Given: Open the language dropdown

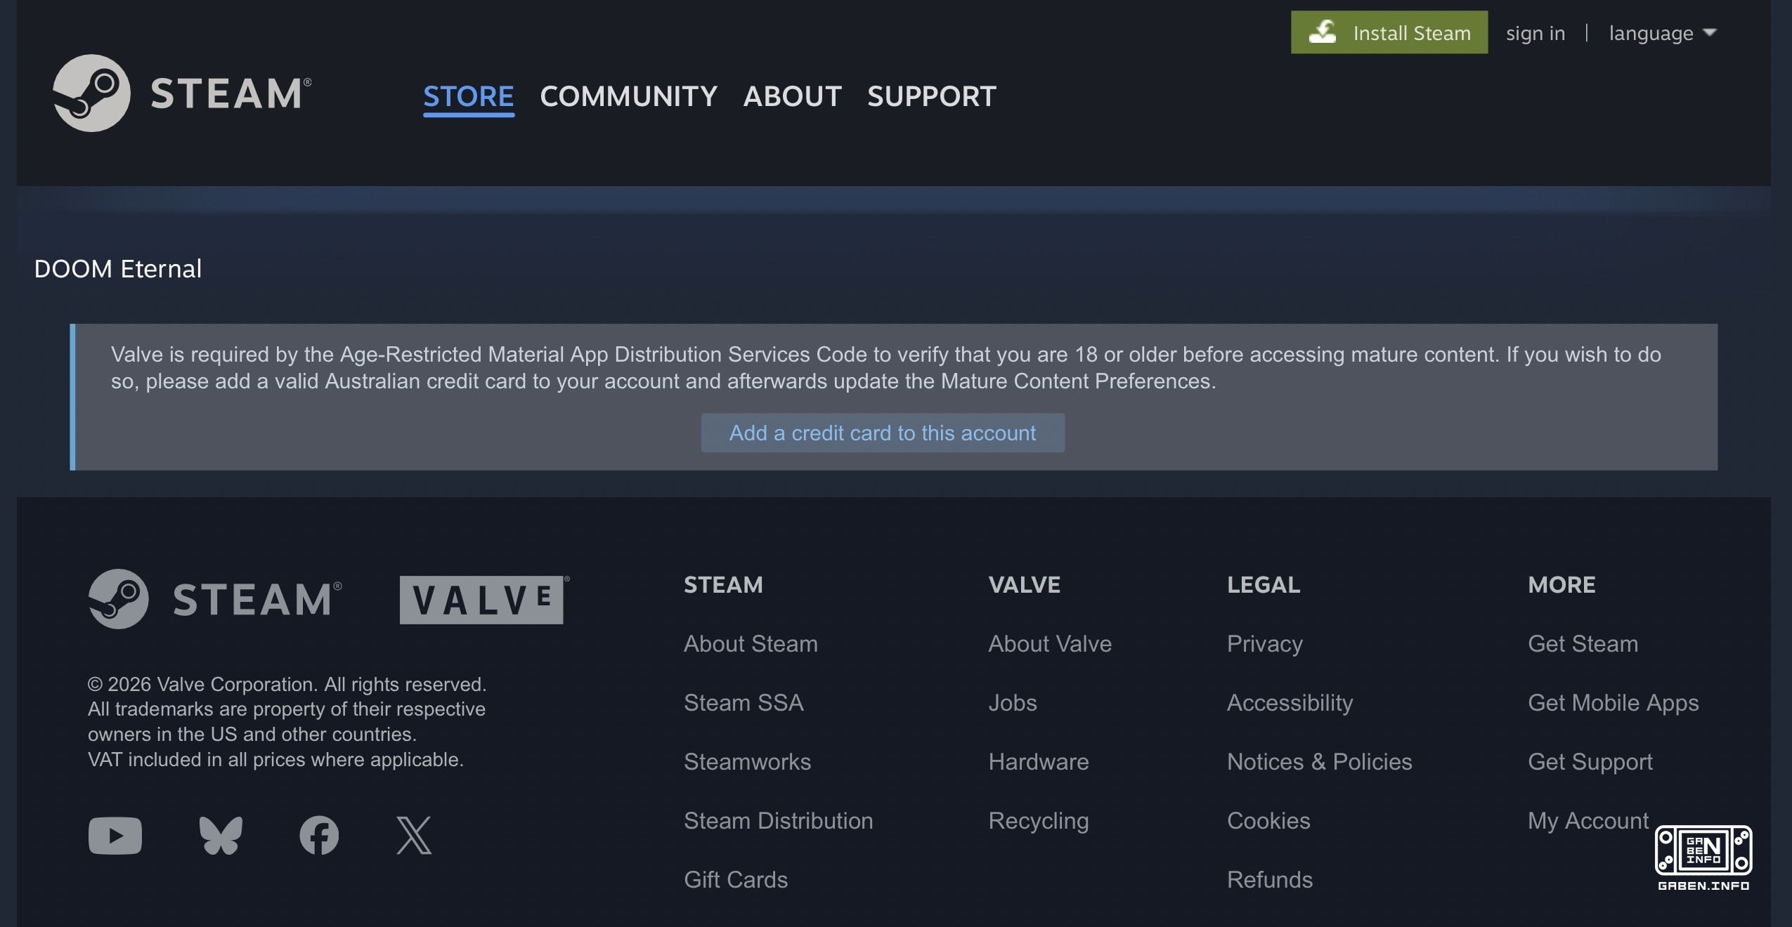Looking at the screenshot, I should (1663, 33).
